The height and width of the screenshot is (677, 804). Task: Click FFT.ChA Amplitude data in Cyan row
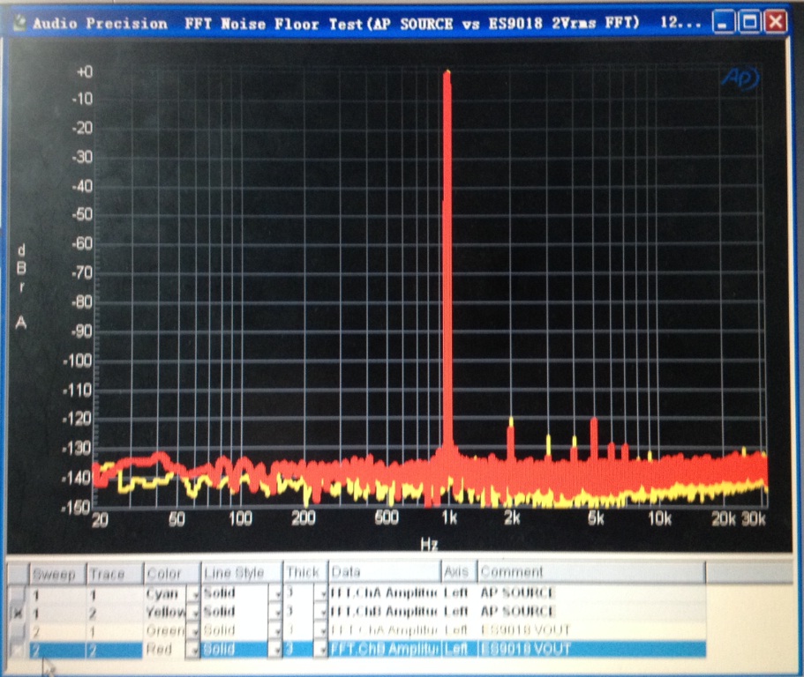click(x=385, y=593)
